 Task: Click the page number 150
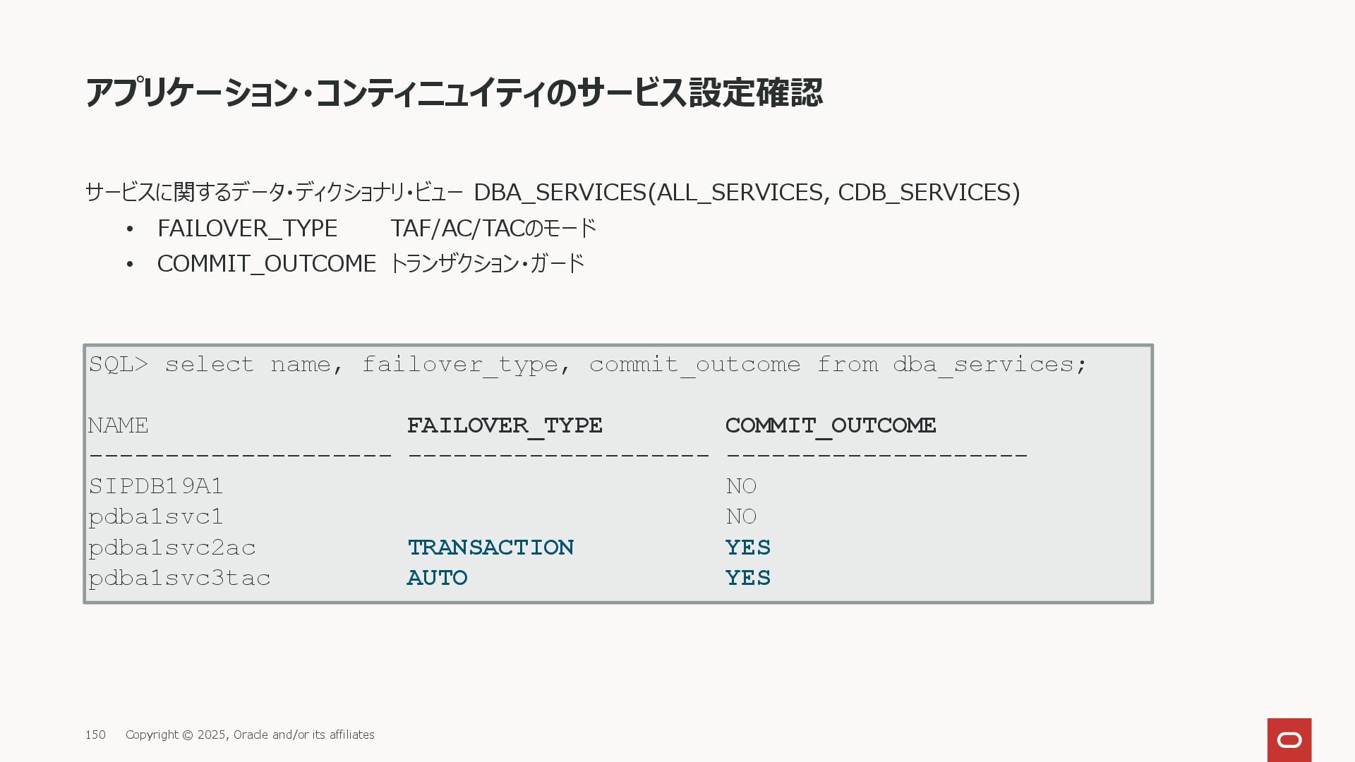tap(95, 734)
